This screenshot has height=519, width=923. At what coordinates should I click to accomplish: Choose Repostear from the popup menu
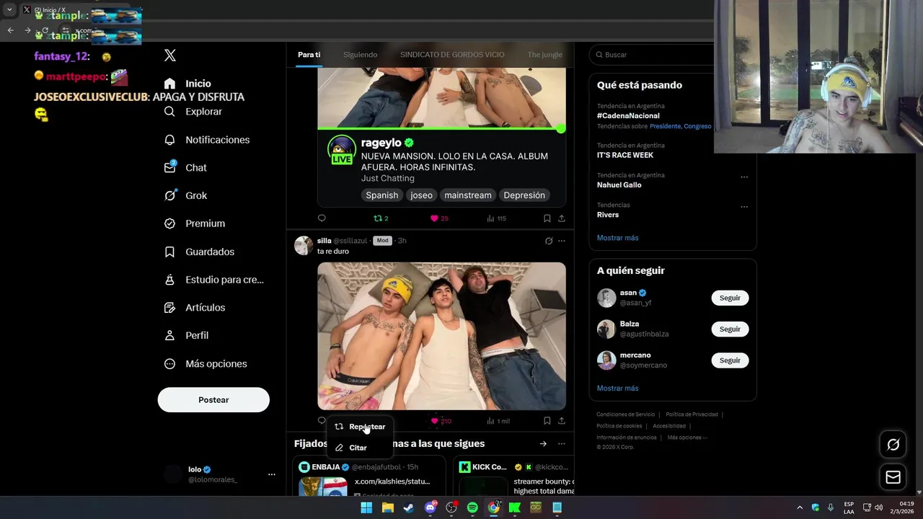[360, 427]
